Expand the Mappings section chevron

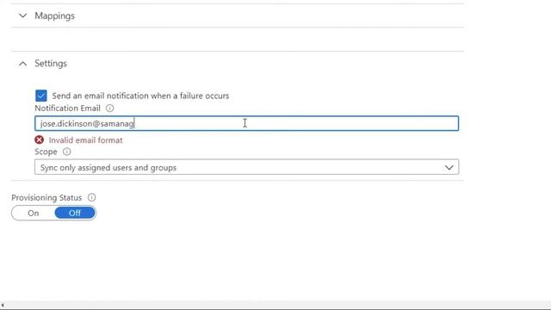coord(23,15)
